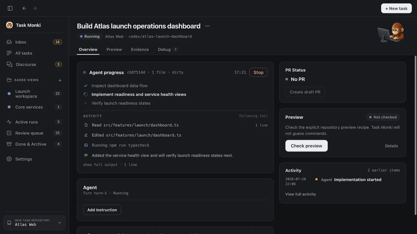Viewport: 417px width, 234px height.
Task: Select the Overview tab
Action: coord(88,49)
